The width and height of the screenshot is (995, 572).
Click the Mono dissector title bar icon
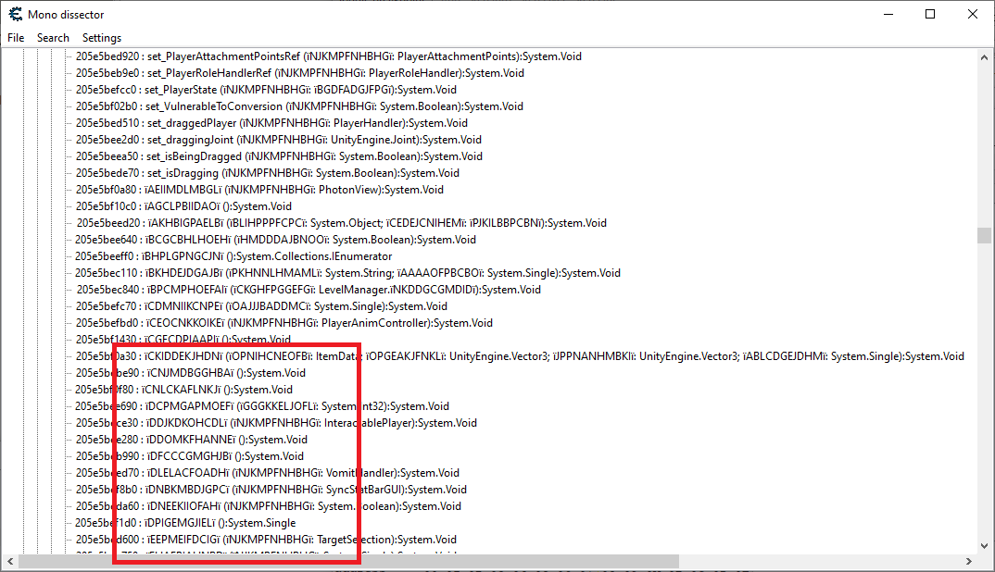click(x=15, y=14)
